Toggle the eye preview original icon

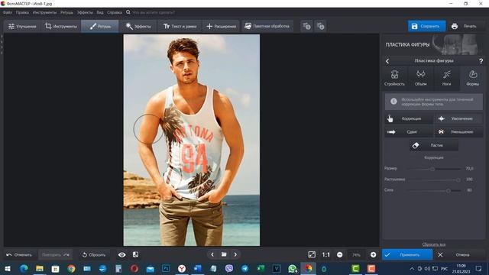coord(122,254)
